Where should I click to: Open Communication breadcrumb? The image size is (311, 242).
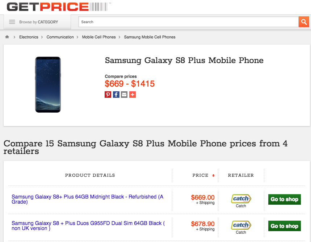coord(60,37)
